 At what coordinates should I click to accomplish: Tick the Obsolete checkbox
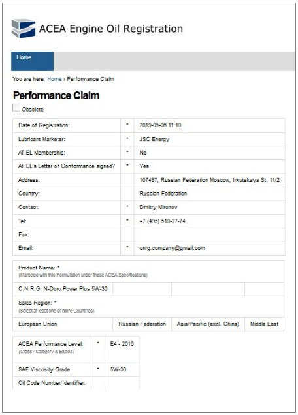pyautogui.click(x=16, y=108)
